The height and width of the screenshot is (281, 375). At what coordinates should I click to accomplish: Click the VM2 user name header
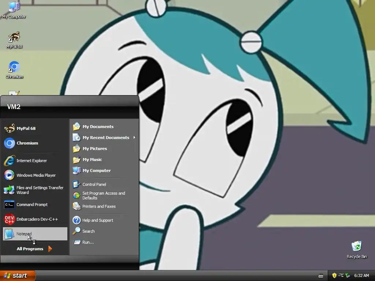(14, 107)
